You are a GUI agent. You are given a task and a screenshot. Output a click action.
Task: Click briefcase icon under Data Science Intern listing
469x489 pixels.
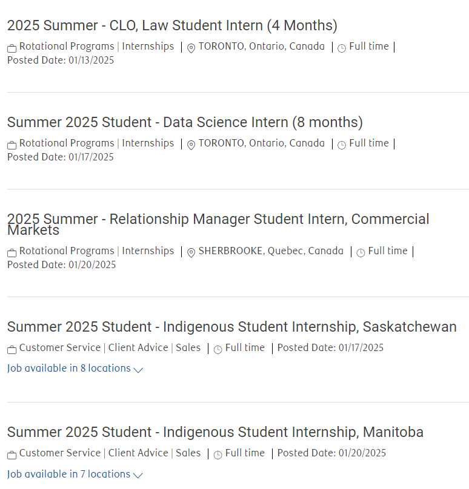point(12,145)
